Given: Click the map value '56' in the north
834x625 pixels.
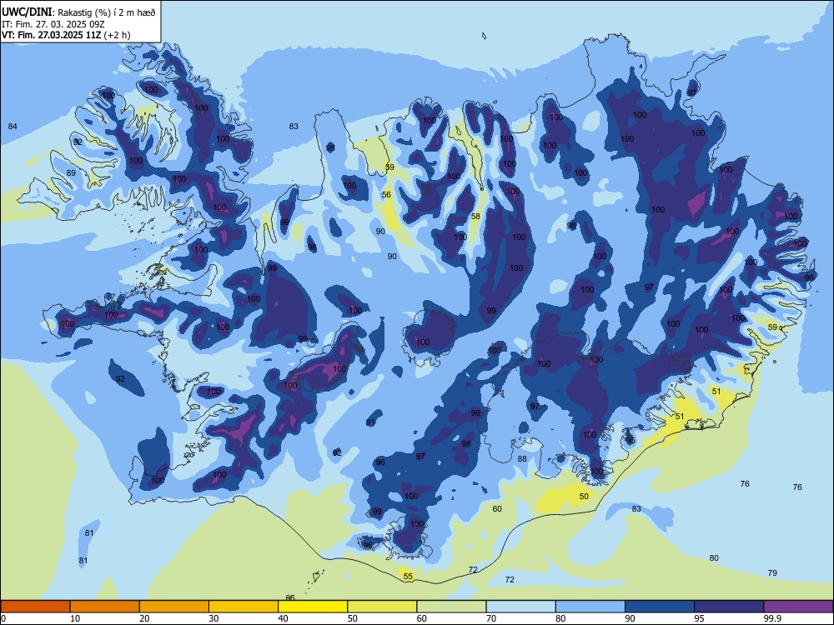Looking at the screenshot, I should coord(386,194).
